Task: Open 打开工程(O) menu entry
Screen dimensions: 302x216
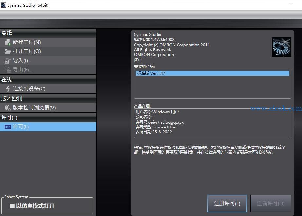Action: tap(48, 51)
